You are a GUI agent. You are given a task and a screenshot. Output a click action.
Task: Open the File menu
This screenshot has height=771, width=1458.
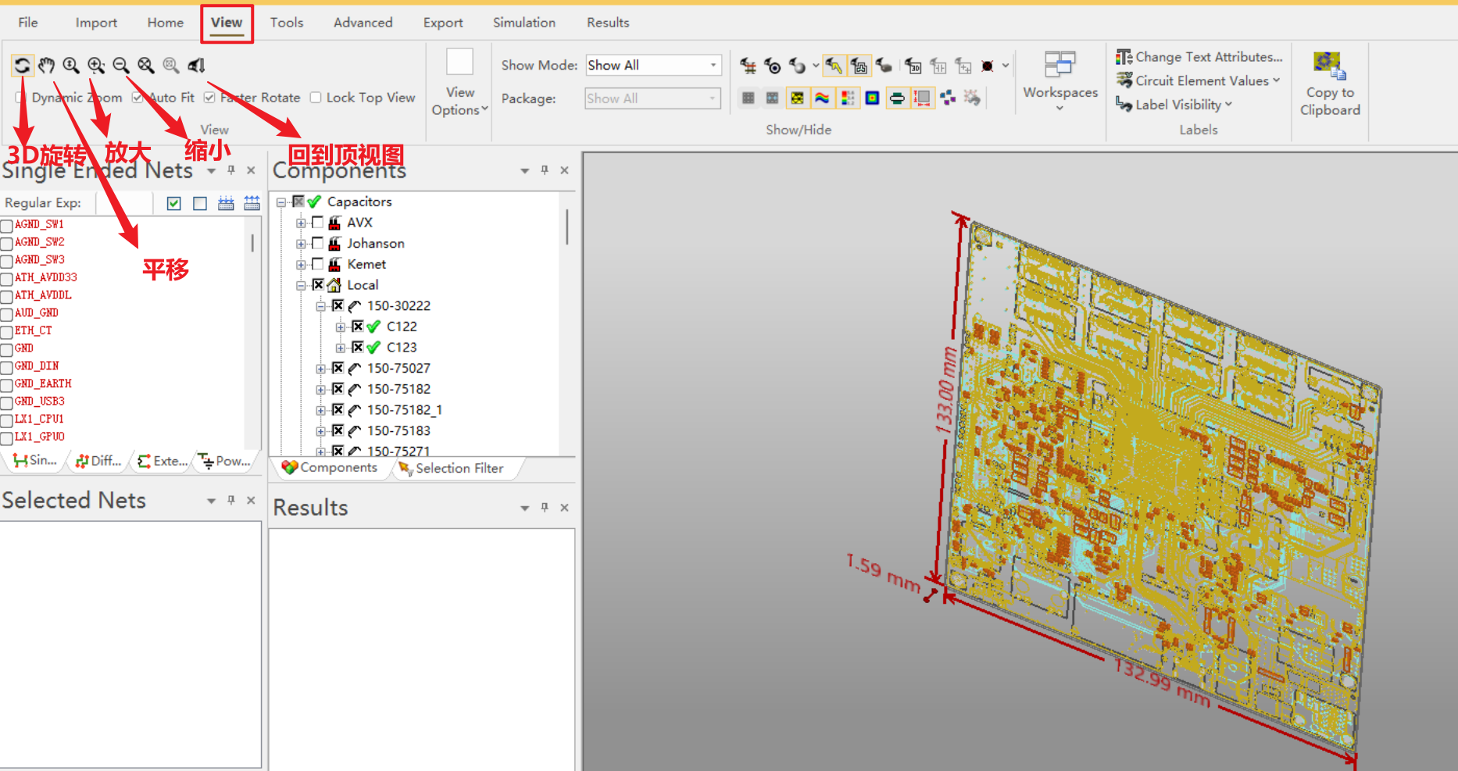click(28, 23)
